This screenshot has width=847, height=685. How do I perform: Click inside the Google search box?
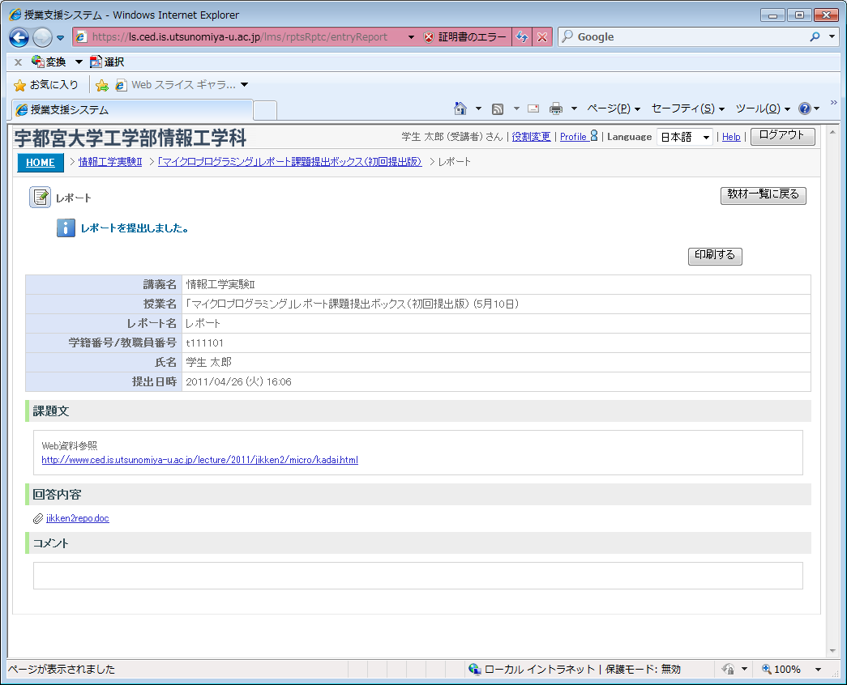click(689, 37)
